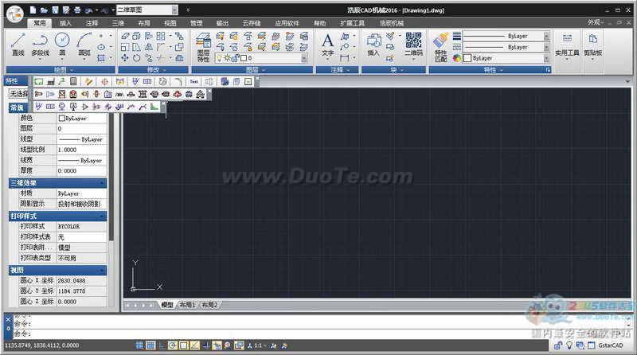
Task: Switch to the 布局2 layout tab
Action: coord(209,305)
